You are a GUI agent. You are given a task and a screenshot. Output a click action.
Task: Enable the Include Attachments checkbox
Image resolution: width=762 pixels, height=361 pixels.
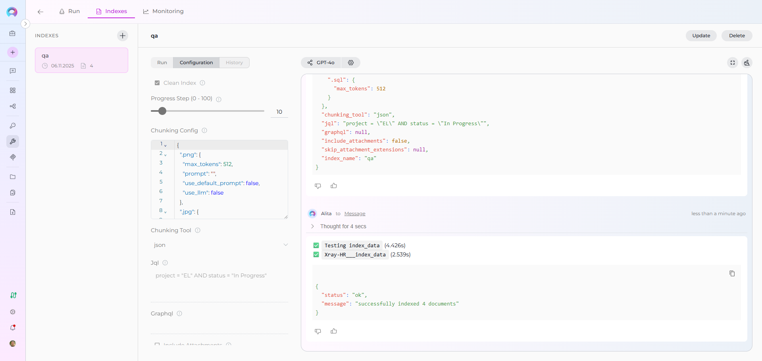click(x=157, y=344)
